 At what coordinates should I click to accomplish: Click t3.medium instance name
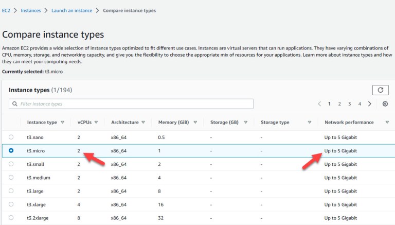pyautogui.click(x=39, y=178)
